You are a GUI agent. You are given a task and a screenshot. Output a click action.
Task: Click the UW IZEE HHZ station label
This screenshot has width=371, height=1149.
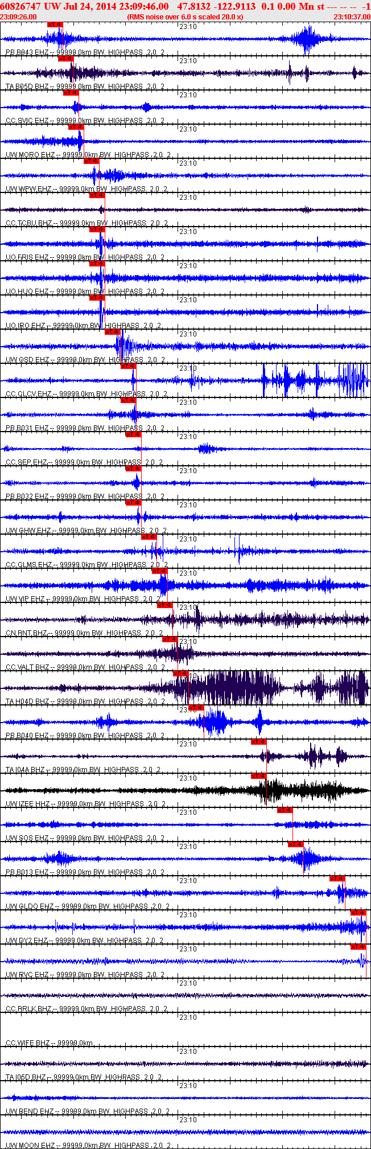pyautogui.click(x=86, y=804)
